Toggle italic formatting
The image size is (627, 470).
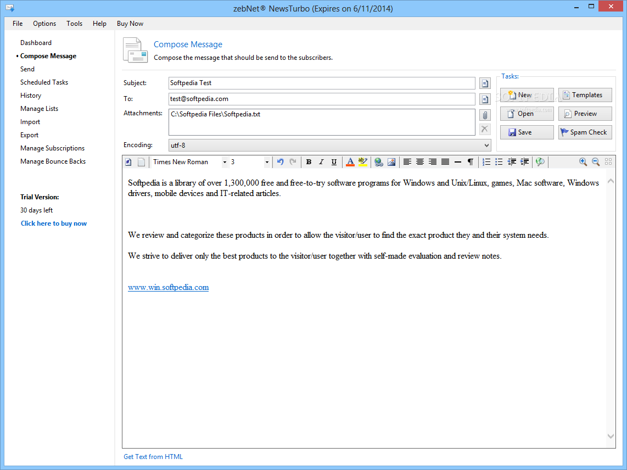point(321,161)
